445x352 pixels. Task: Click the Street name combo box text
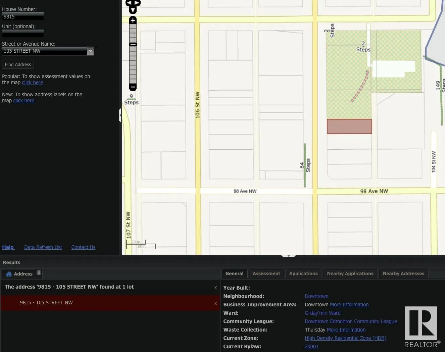[x=44, y=51]
